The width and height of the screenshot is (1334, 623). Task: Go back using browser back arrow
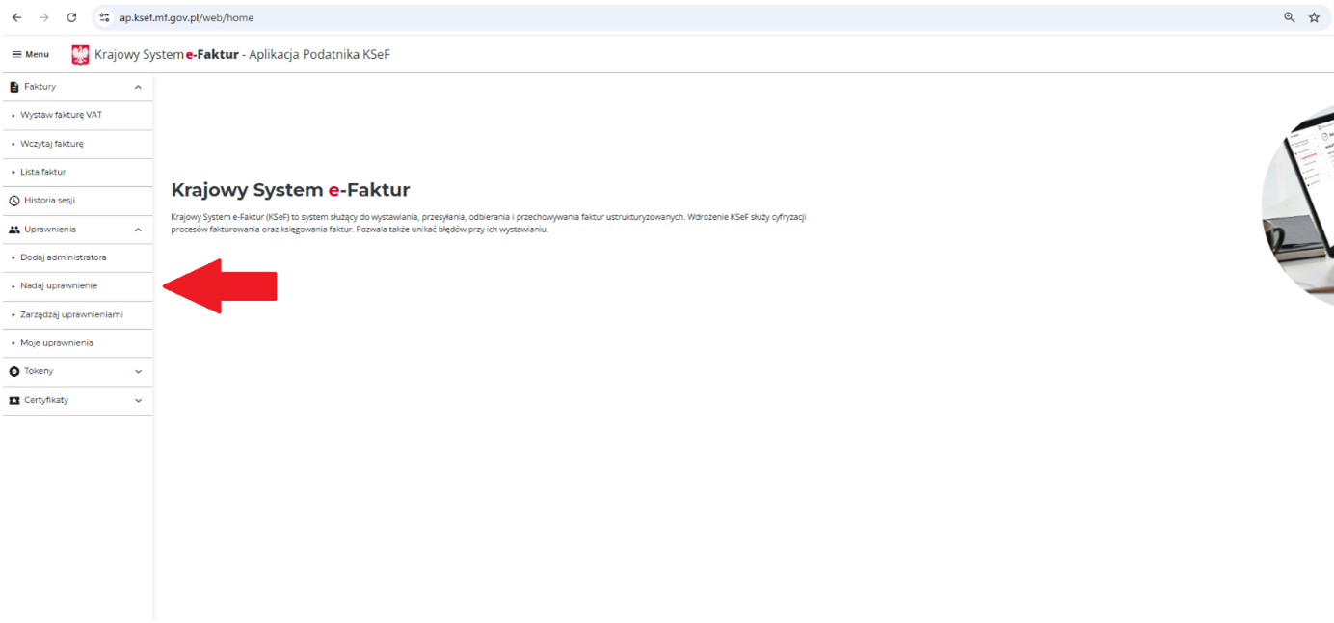tap(16, 17)
